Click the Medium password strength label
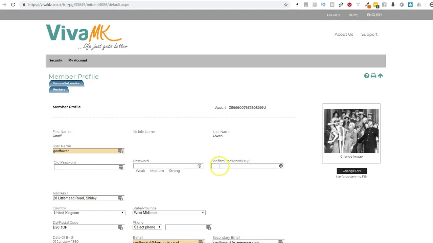433x243 pixels. pos(157,171)
